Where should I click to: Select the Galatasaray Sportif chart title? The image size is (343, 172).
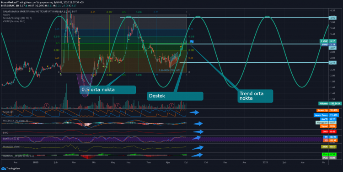click(40, 11)
